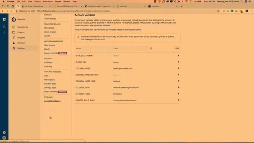Open the Apple menu
Screen dimensions: 254x143
4,2
